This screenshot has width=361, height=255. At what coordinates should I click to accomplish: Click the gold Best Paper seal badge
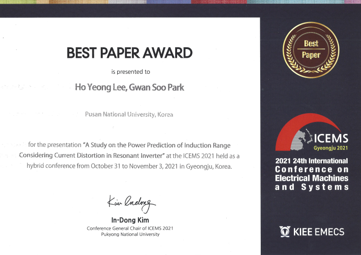pyautogui.click(x=311, y=50)
